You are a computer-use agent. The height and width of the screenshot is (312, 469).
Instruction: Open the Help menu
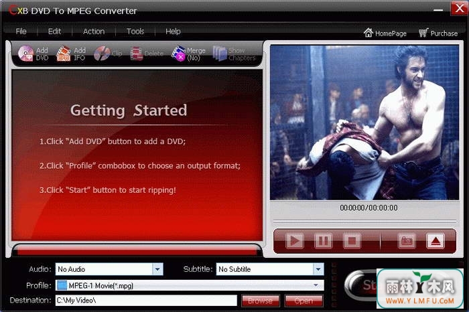(x=173, y=31)
